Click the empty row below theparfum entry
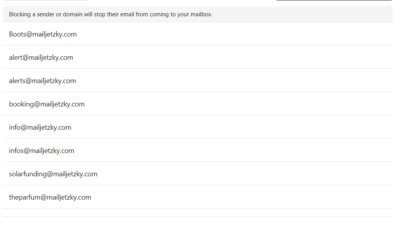 pyautogui.click(x=198, y=213)
